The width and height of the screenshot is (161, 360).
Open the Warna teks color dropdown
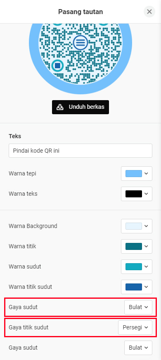[137, 194]
